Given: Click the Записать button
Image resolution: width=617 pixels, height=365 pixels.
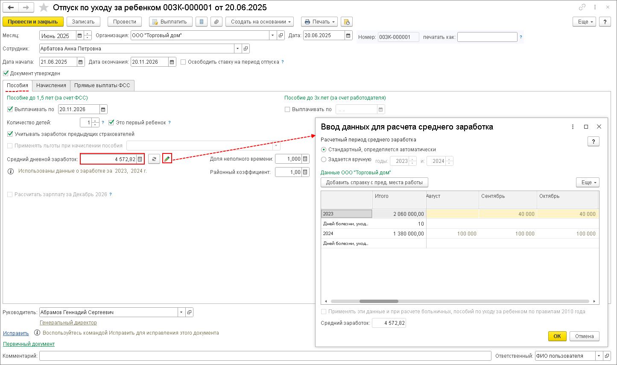Looking at the screenshot, I should 83,22.
